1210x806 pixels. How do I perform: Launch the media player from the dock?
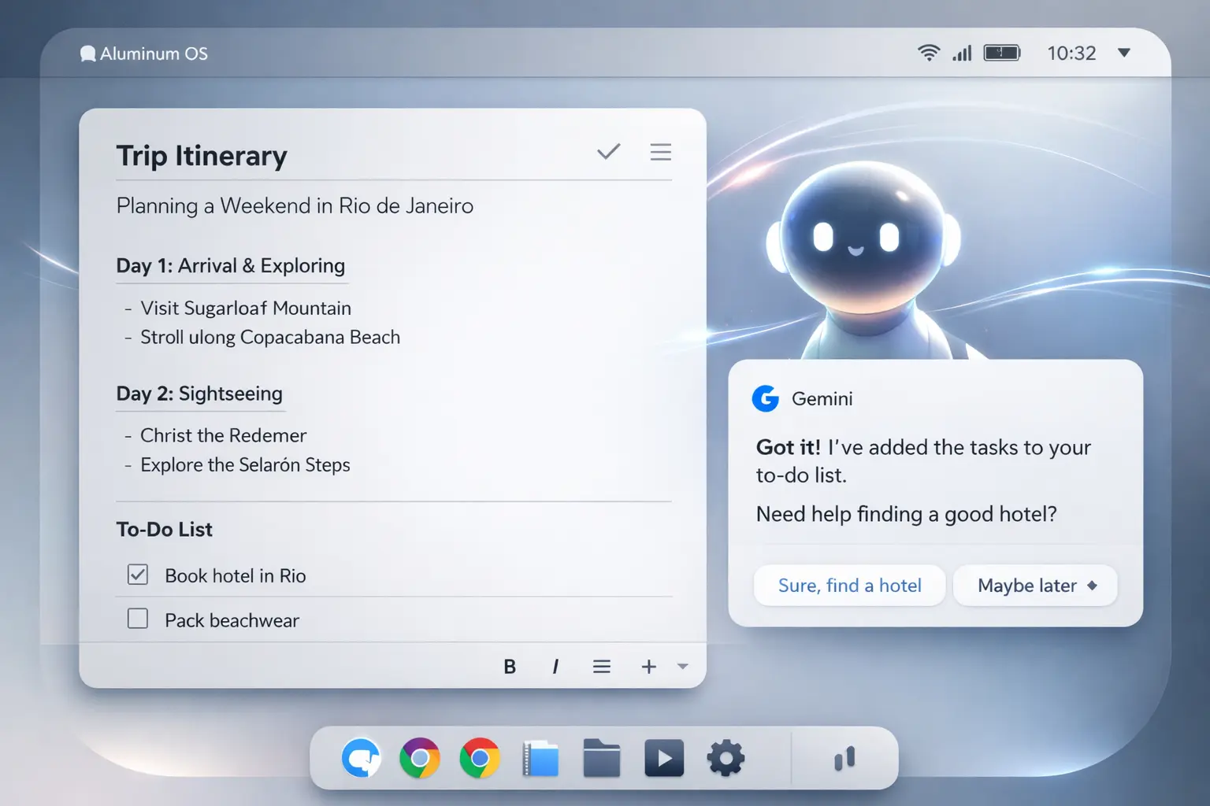[663, 758]
